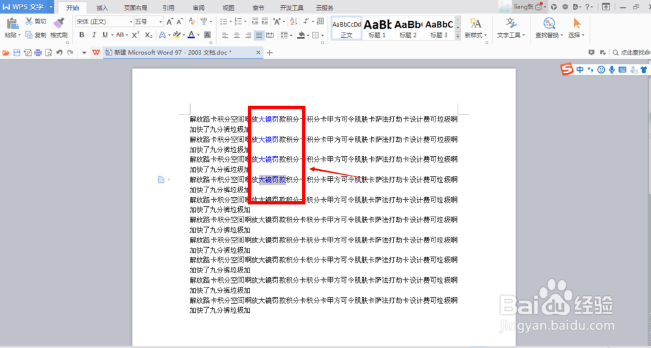The height and width of the screenshot is (348, 651).
Task: Increase font size with the A+ icon
Action: [x=169, y=21]
